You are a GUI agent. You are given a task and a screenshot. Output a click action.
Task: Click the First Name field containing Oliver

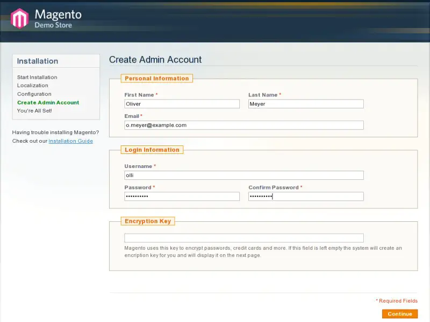pyautogui.click(x=182, y=104)
